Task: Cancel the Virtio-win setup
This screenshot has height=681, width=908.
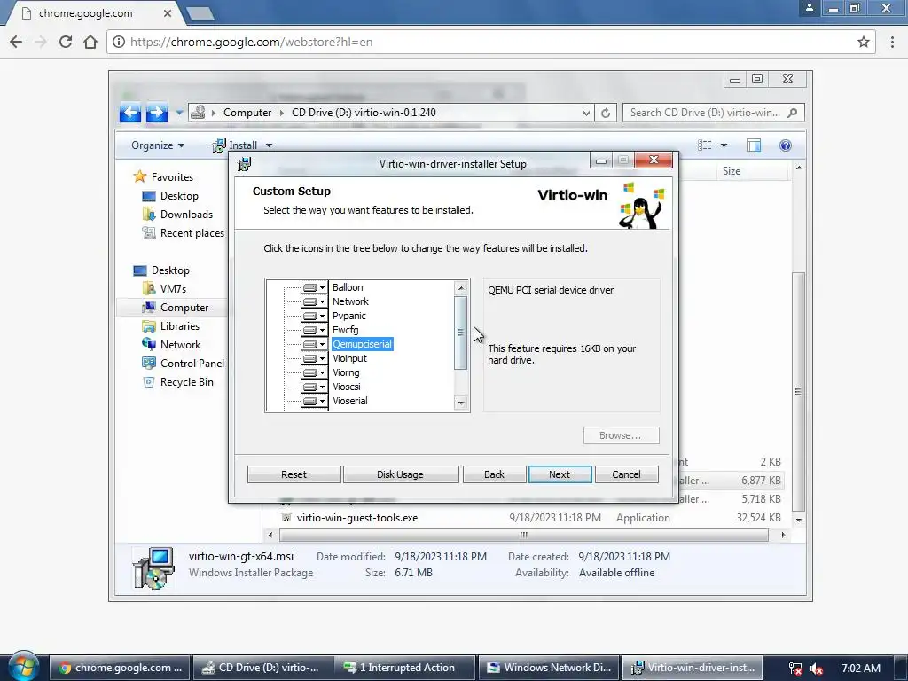Action: click(x=627, y=474)
